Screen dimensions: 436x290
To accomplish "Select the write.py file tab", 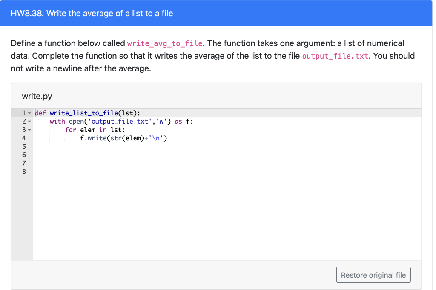I will [37, 96].
